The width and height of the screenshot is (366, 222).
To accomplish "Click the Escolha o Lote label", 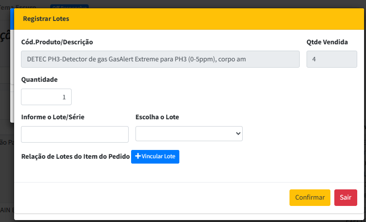I will pos(157,117).
